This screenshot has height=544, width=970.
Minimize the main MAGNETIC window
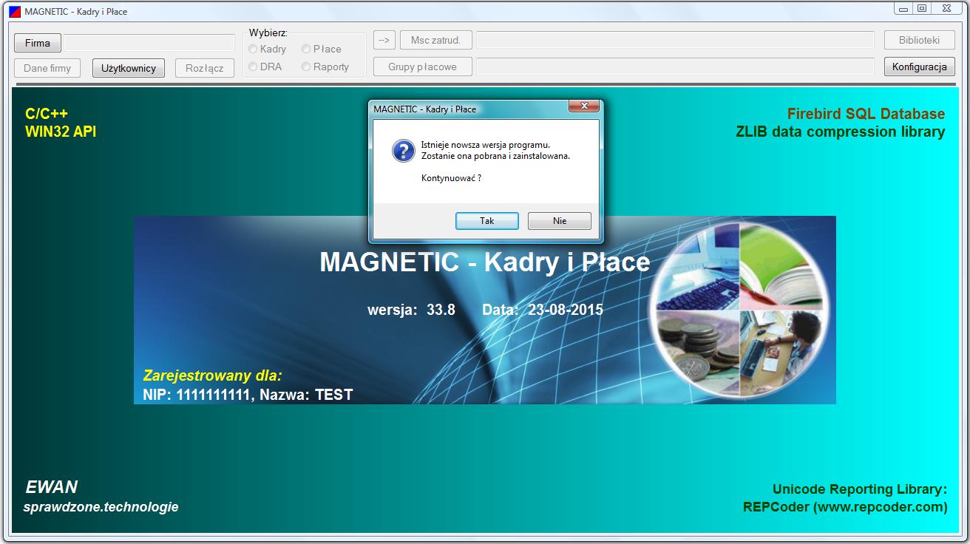[903, 8]
